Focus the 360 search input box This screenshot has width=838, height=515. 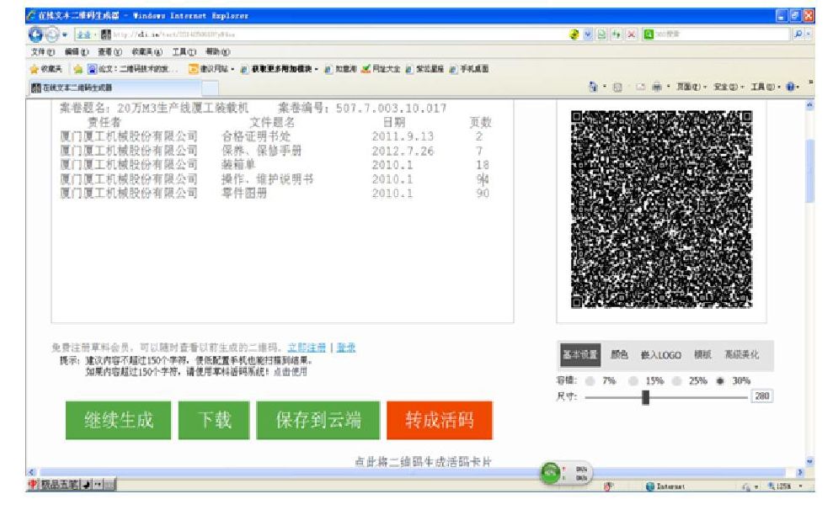[722, 35]
